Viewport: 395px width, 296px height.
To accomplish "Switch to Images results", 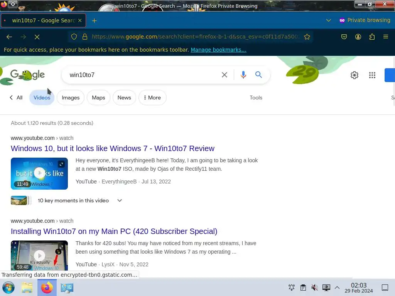I will click(71, 98).
